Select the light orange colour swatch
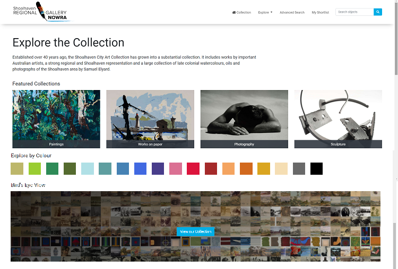 pos(228,169)
